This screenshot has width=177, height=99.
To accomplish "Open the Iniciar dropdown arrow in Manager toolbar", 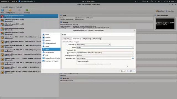I will point(31,11).
